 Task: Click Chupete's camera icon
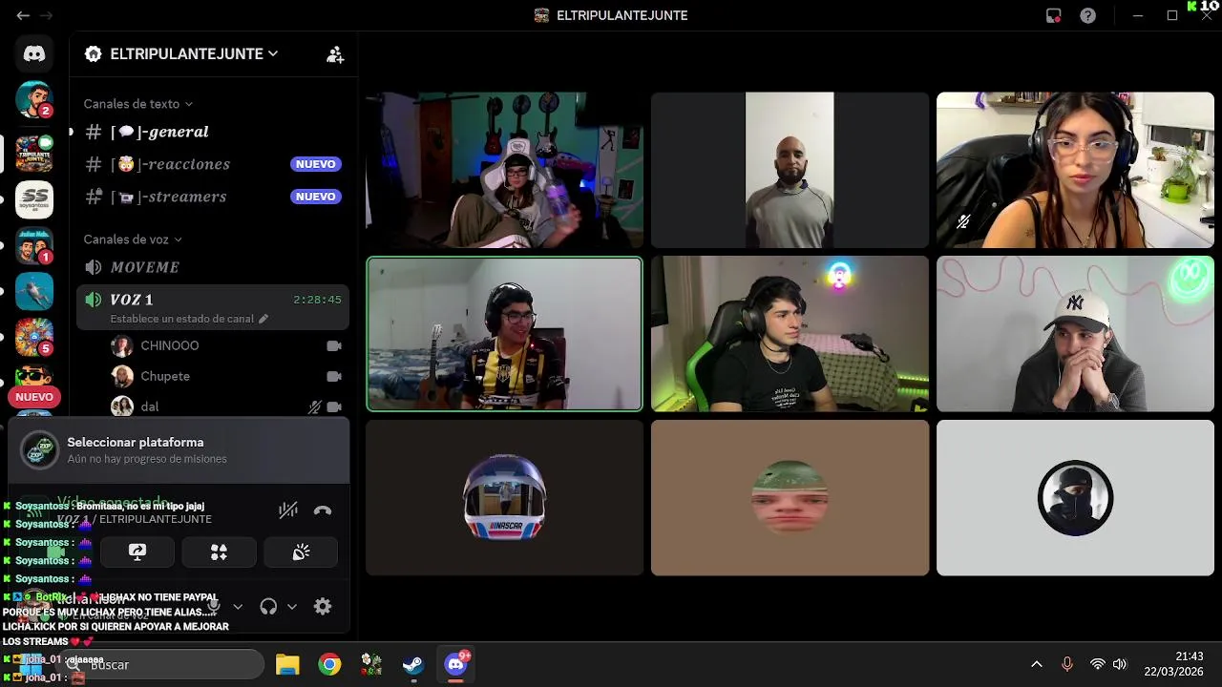pos(334,376)
